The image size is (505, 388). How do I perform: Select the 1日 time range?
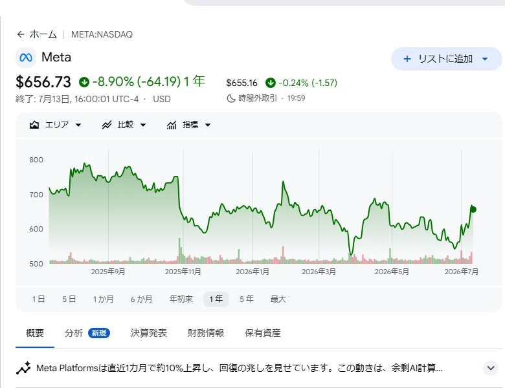click(x=38, y=299)
